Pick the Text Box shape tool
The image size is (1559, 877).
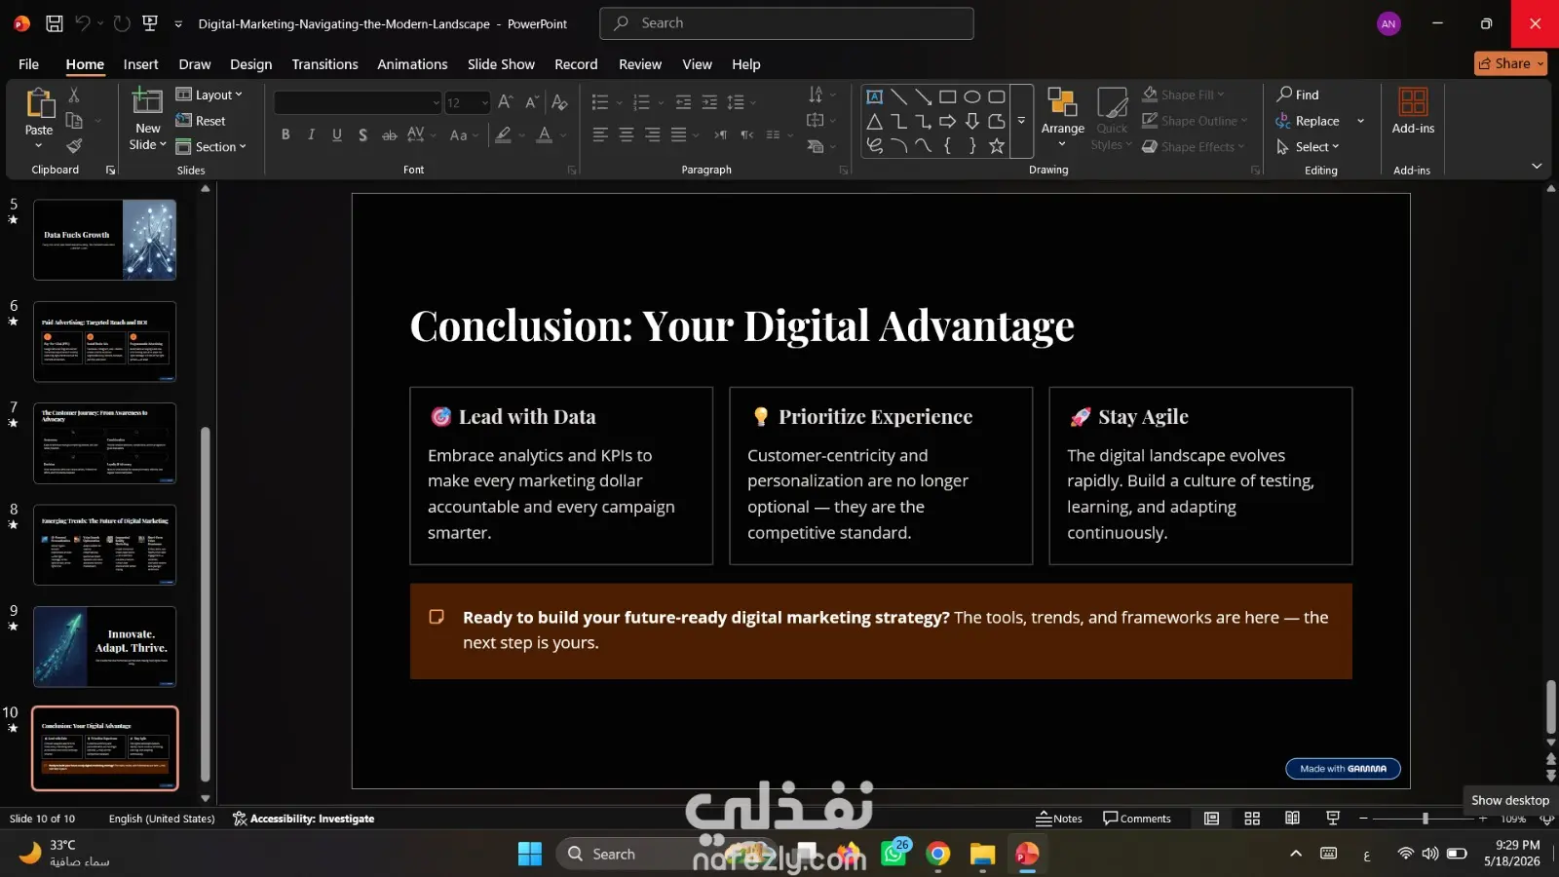875,96
